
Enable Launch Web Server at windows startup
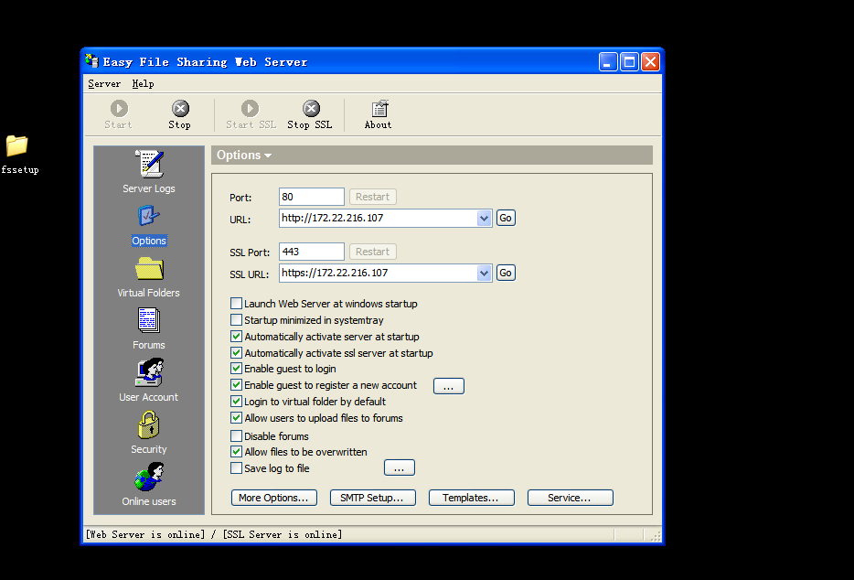(x=237, y=304)
